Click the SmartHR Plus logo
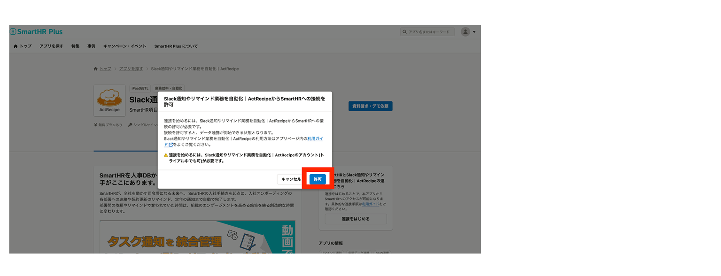This screenshot has height=276, width=721. point(36,32)
